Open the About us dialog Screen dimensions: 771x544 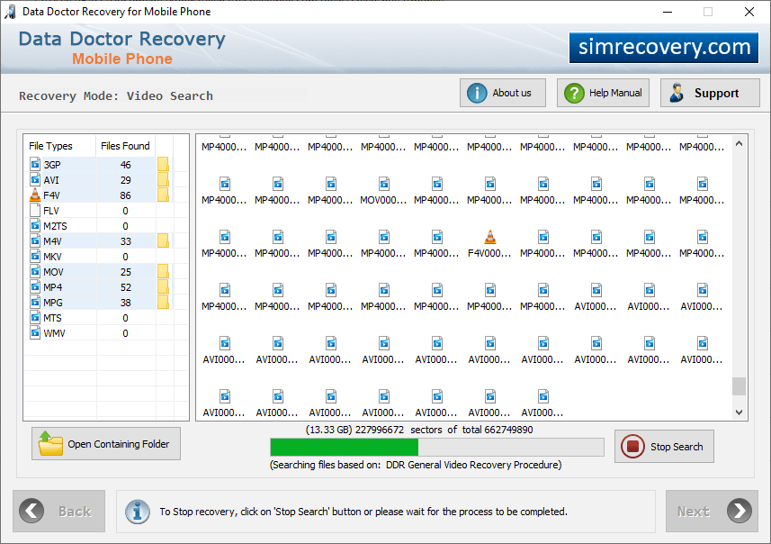click(x=503, y=93)
